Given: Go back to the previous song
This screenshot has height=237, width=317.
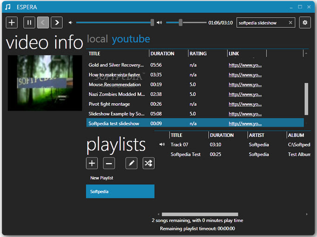Looking at the screenshot, I should click(43, 22).
